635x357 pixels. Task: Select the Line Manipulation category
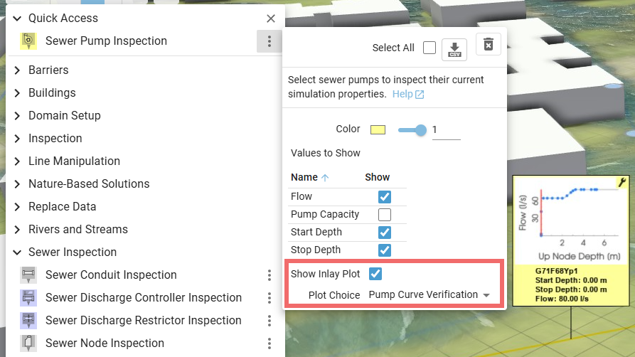click(74, 161)
